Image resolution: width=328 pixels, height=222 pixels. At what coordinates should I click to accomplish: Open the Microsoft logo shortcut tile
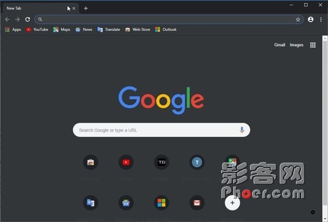[161, 203]
